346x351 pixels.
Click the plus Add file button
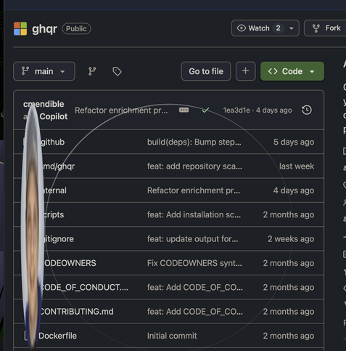245,71
